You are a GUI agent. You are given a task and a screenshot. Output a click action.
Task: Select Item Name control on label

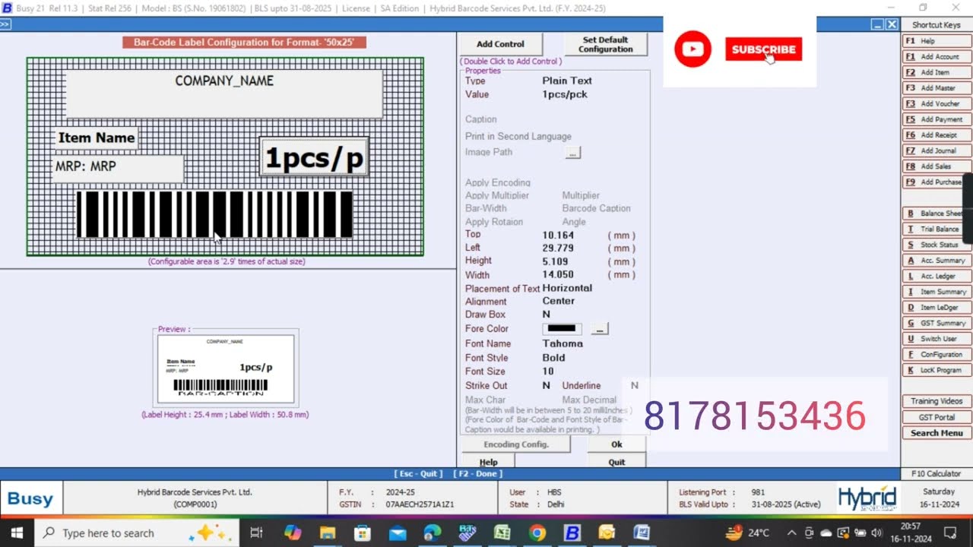pyautogui.click(x=97, y=138)
